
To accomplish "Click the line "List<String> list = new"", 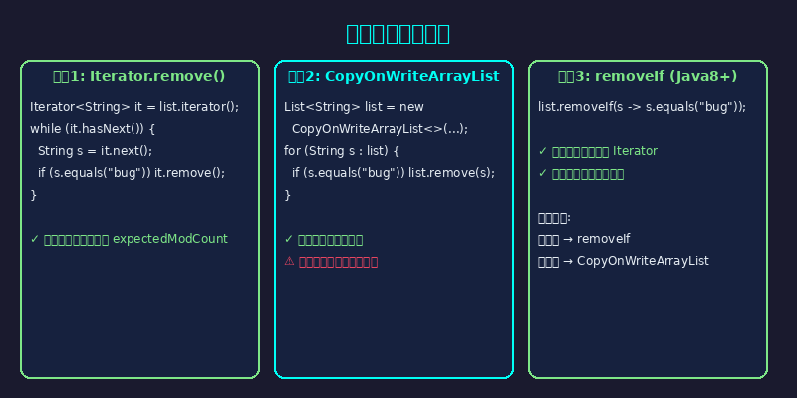I will coord(354,107).
